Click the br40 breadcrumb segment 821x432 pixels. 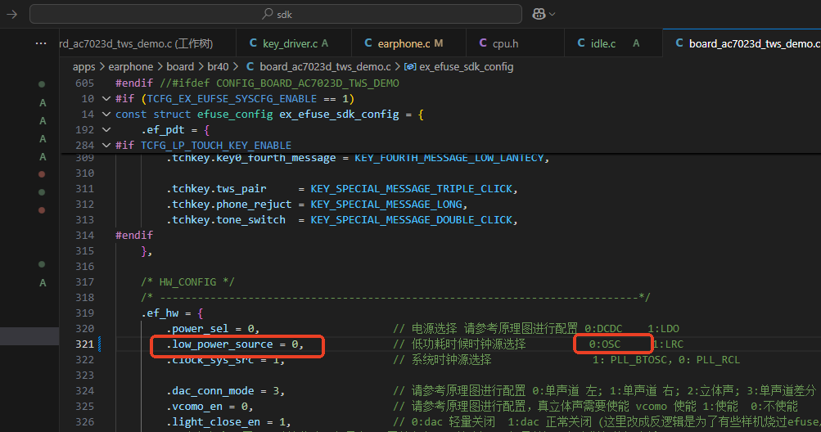218,67
